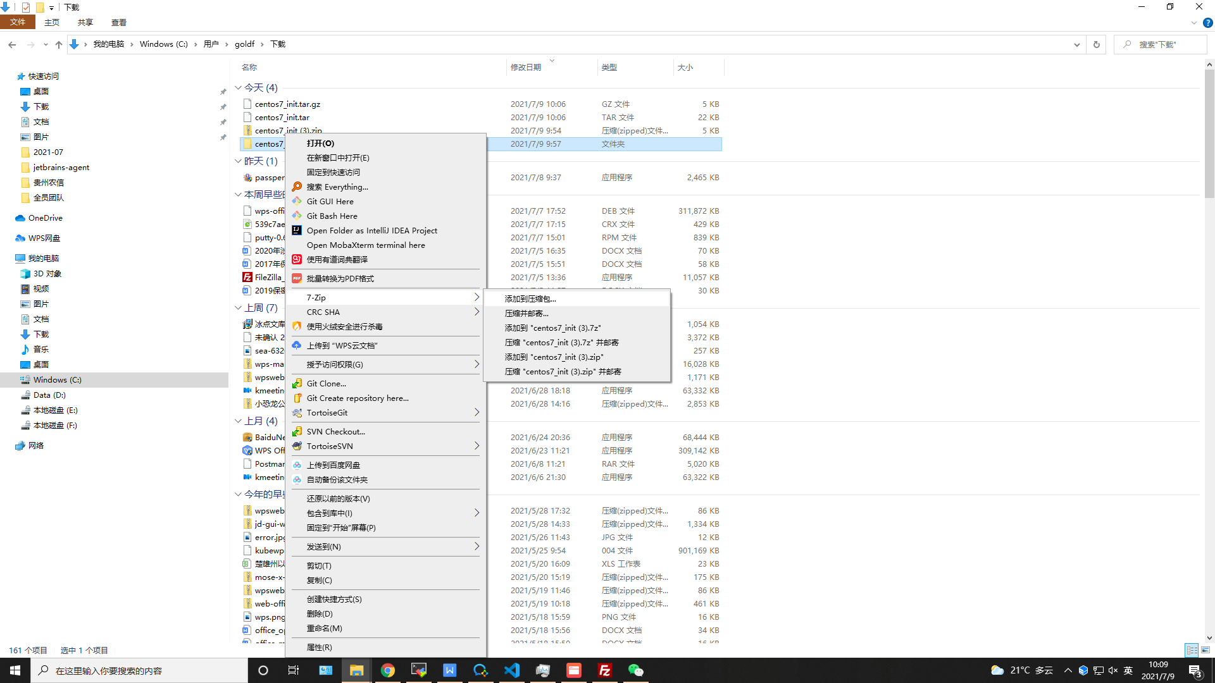The image size is (1215, 683).
Task: Choose 添加到压缩包... in 7-Zip submenu
Action: pyautogui.click(x=576, y=298)
